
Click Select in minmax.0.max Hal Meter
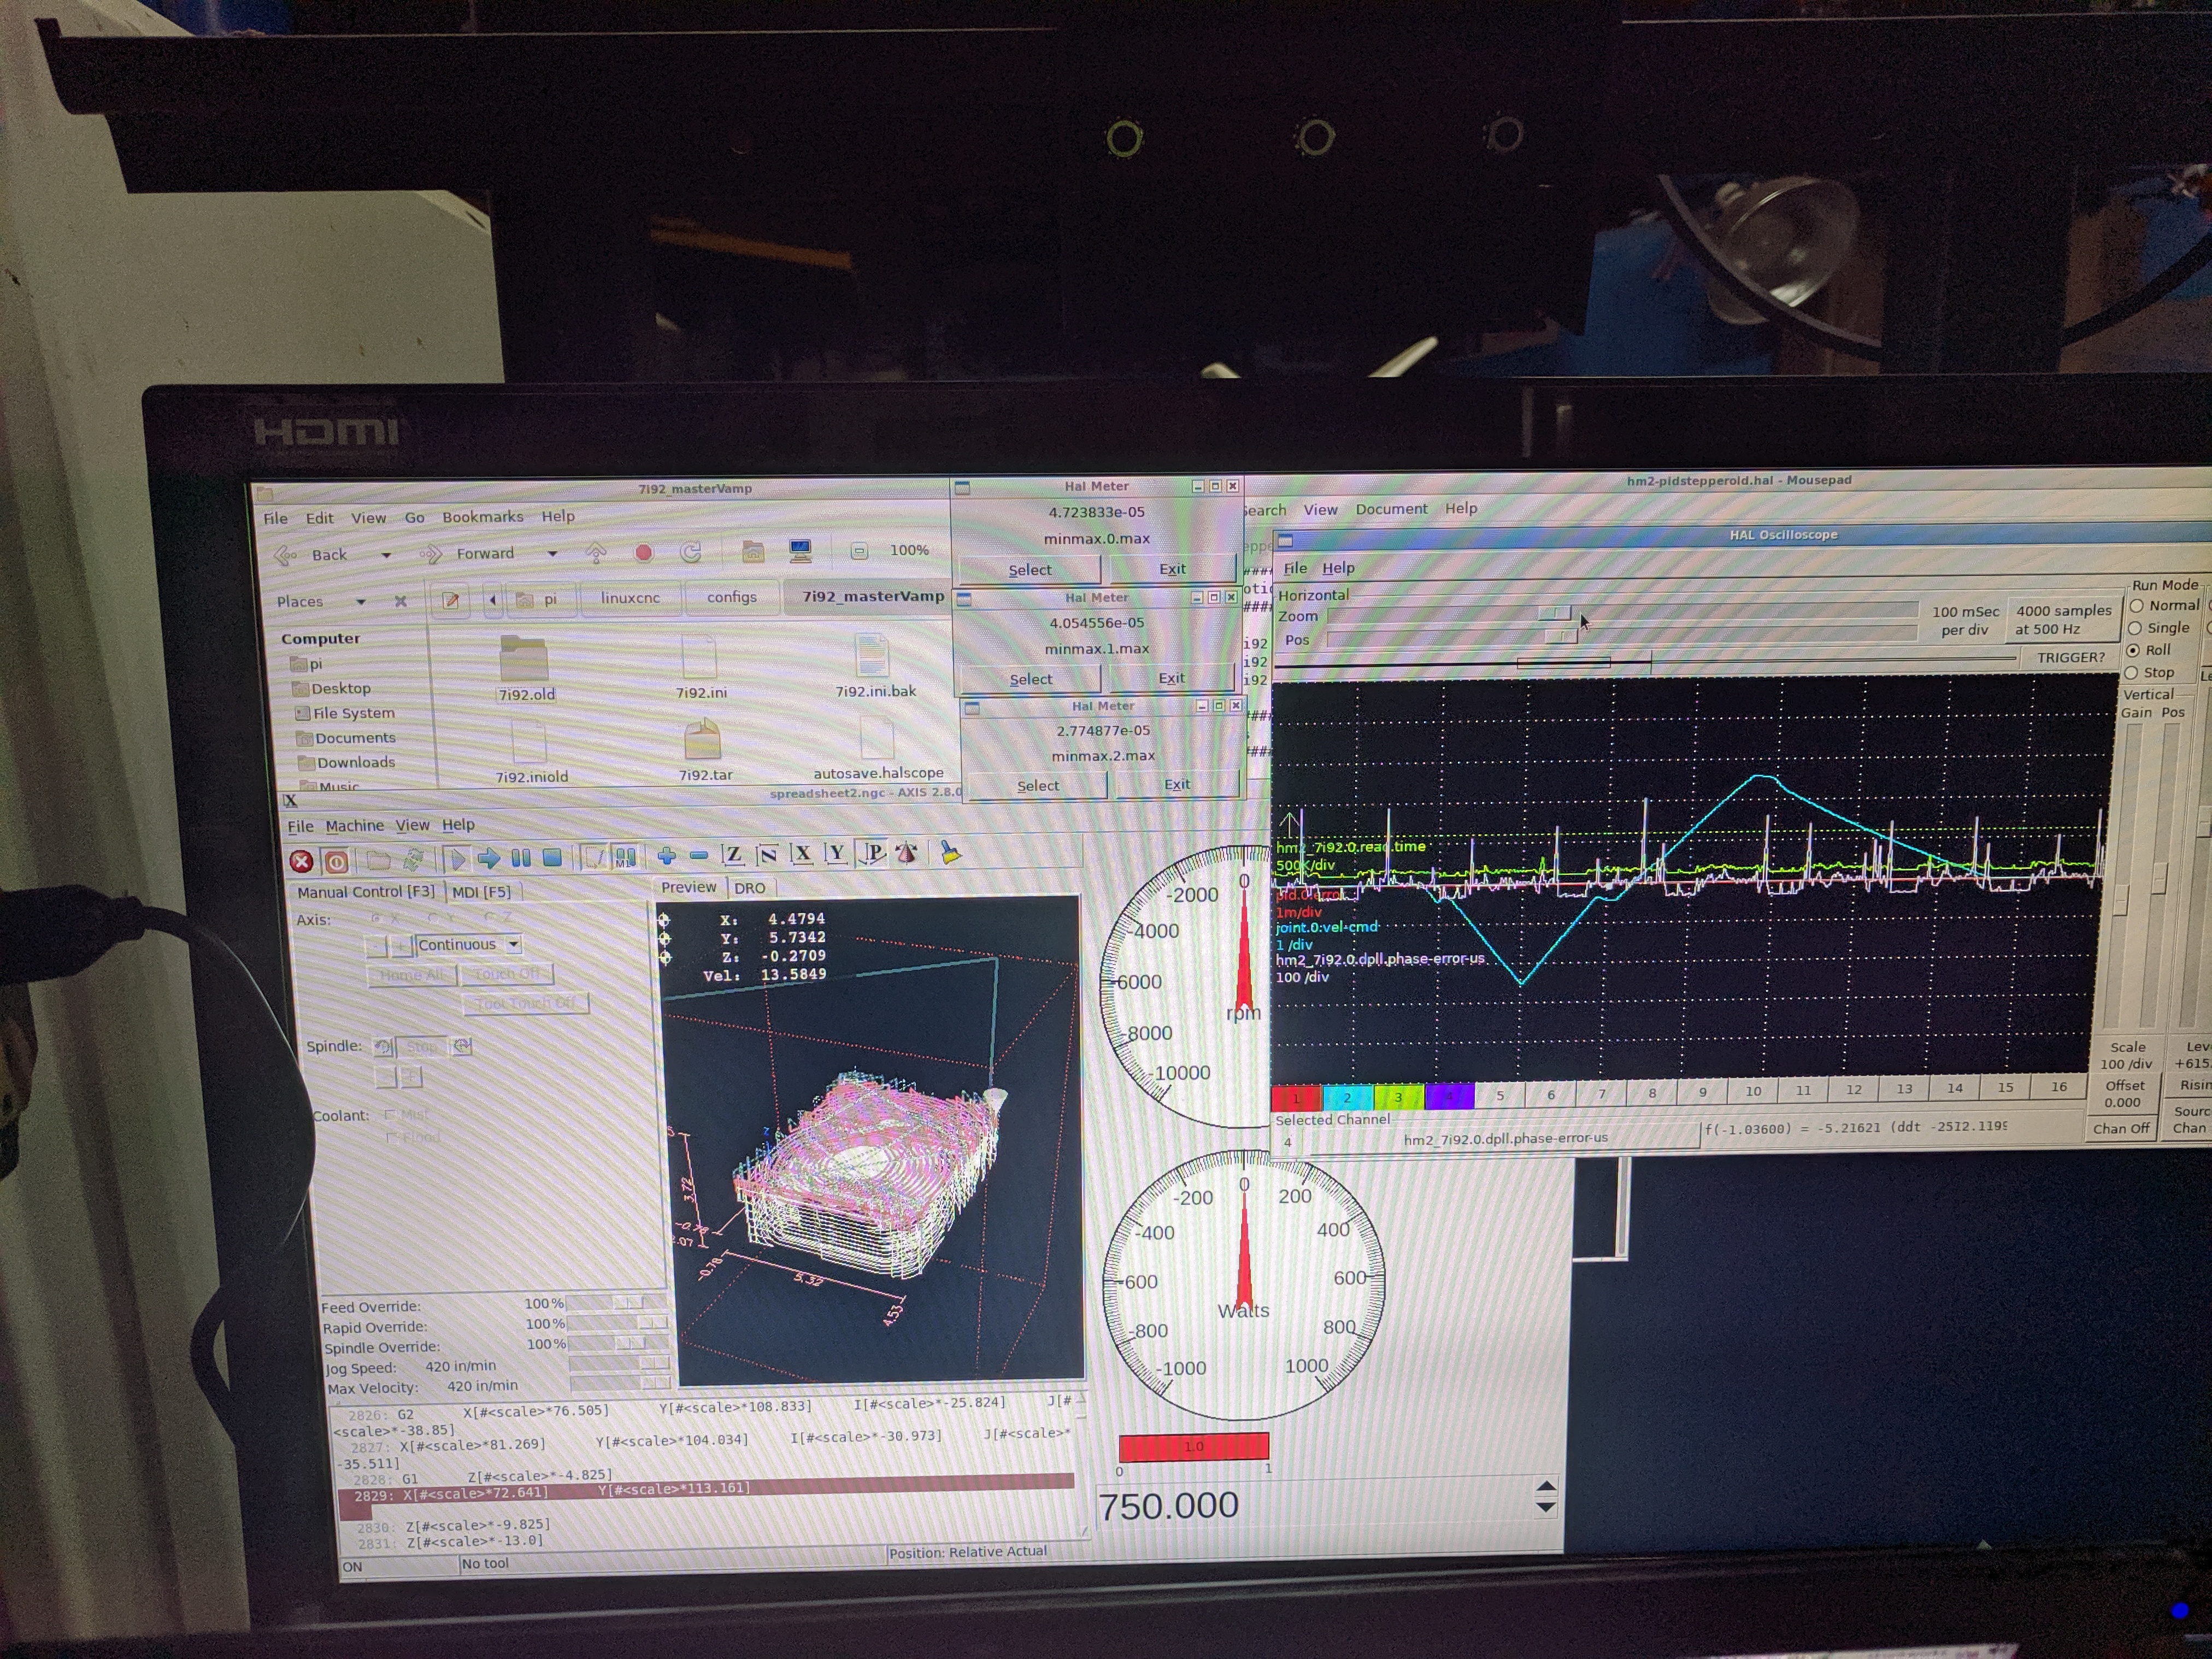1029,570
